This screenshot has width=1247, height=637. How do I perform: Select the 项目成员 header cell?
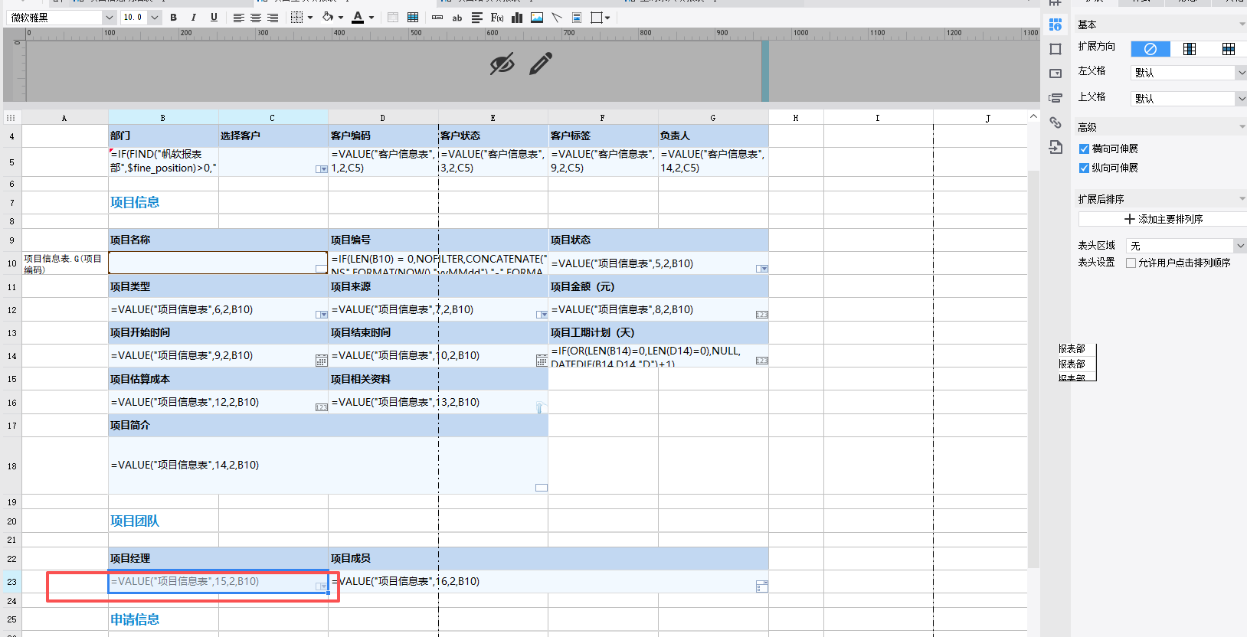[548, 559]
